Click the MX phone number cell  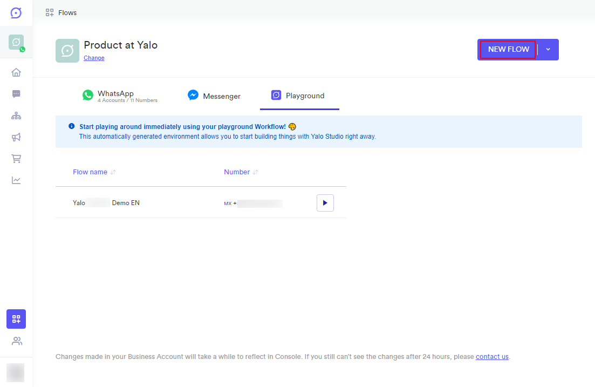pyautogui.click(x=253, y=203)
